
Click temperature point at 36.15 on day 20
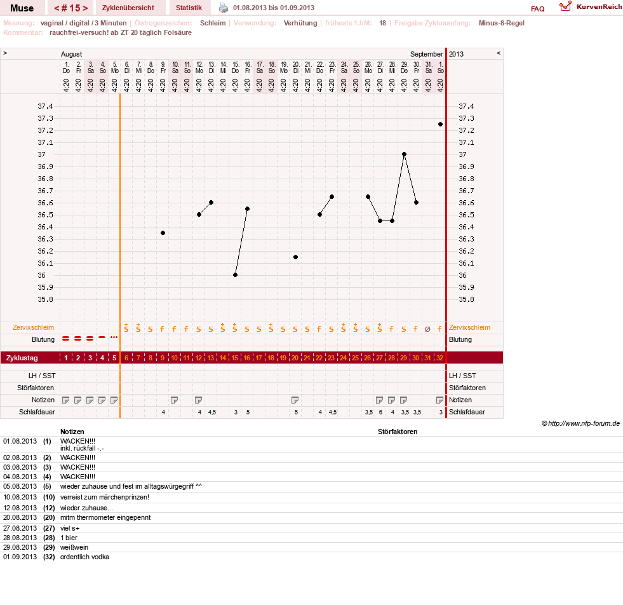[295, 257]
